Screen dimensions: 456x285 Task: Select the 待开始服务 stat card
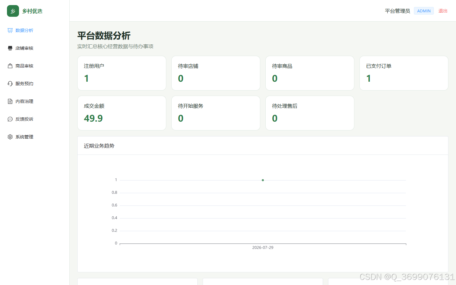(216, 113)
